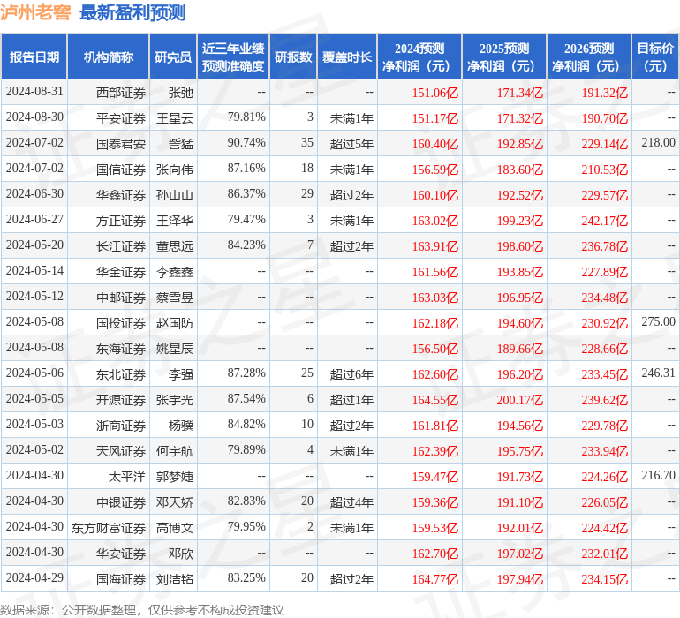Click the 2026预测净利润 header
Screen dimensions: 680x618
(x=589, y=57)
